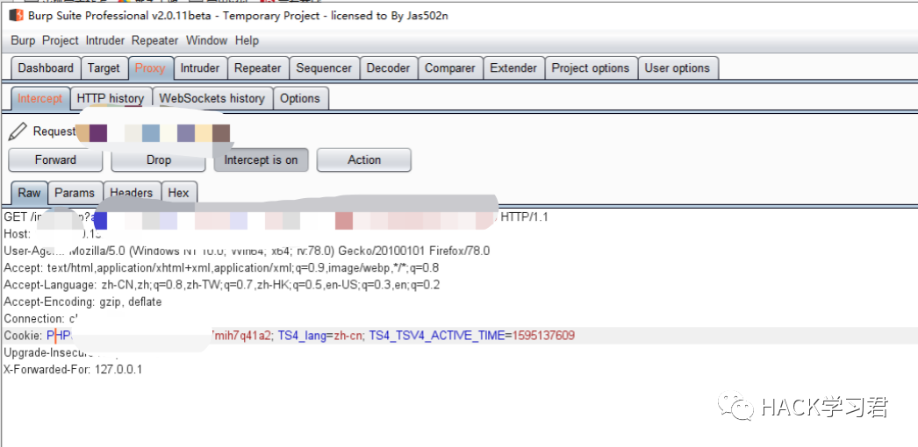The width and height of the screenshot is (918, 447).
Task: Click the HTTP/1.1 text in request line
Action: coord(524,217)
